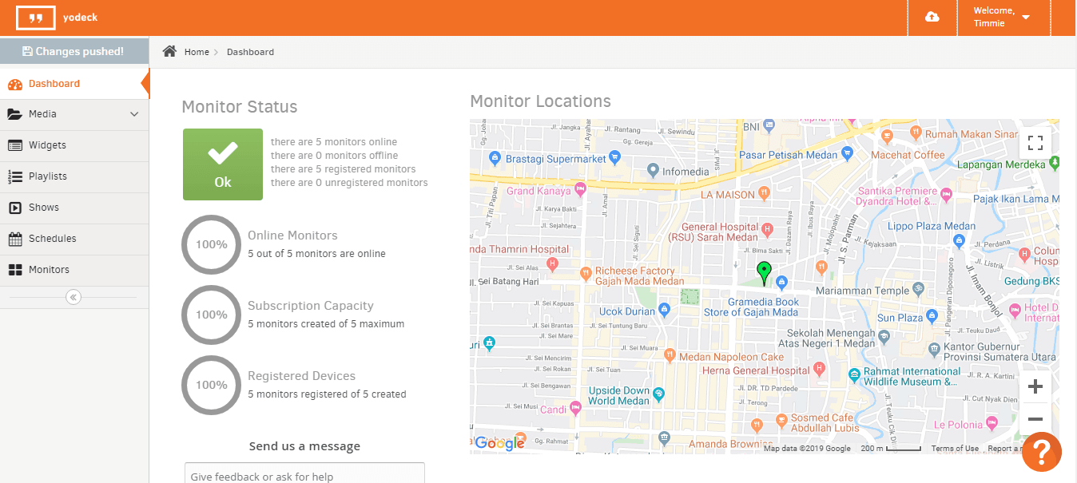The width and height of the screenshot is (1077, 483).
Task: Zoom in on the map
Action: pos(1035,387)
